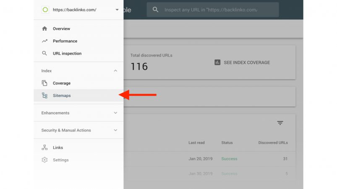Click the Success status for Jan 20, 2019
Image resolution: width=337 pixels, height=189 pixels.
229,159
